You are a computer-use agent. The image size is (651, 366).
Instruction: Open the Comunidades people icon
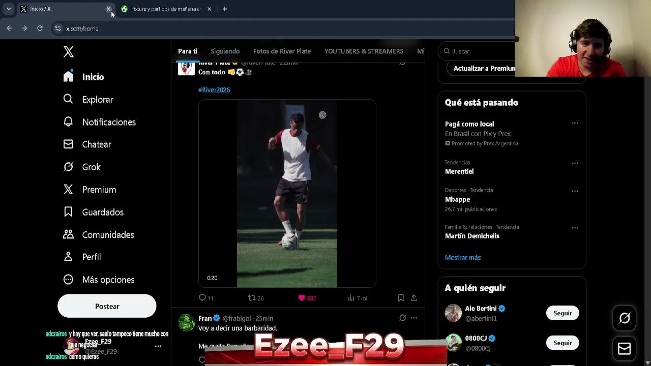68,234
